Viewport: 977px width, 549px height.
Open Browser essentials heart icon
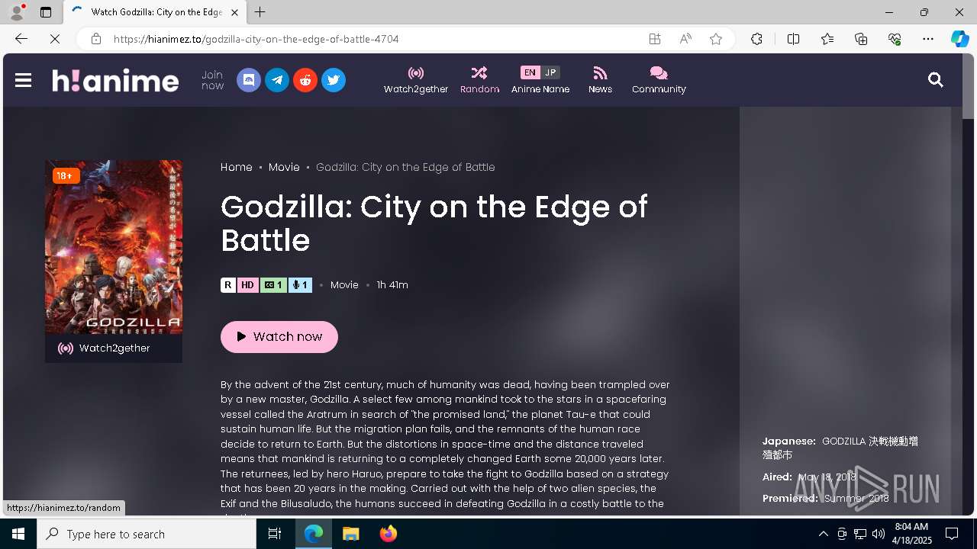point(895,39)
